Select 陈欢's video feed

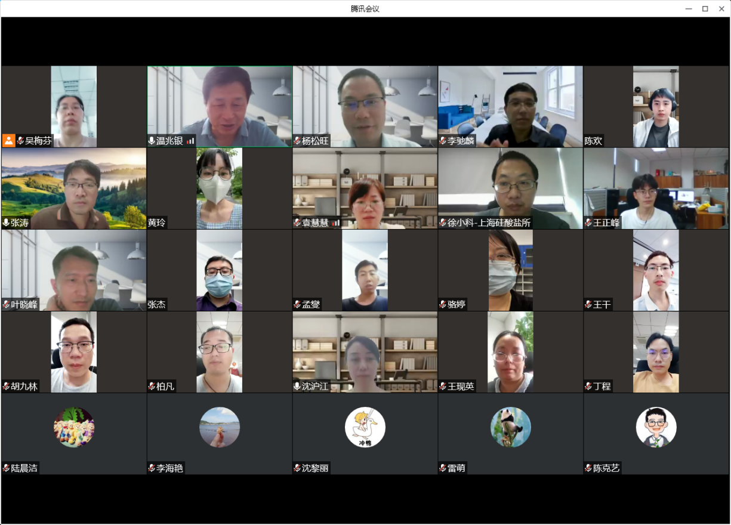click(656, 107)
